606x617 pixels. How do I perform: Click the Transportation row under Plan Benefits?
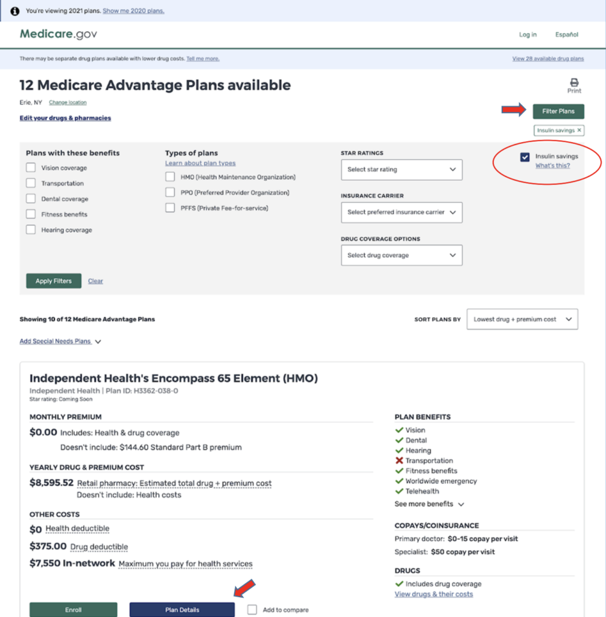[x=424, y=461]
